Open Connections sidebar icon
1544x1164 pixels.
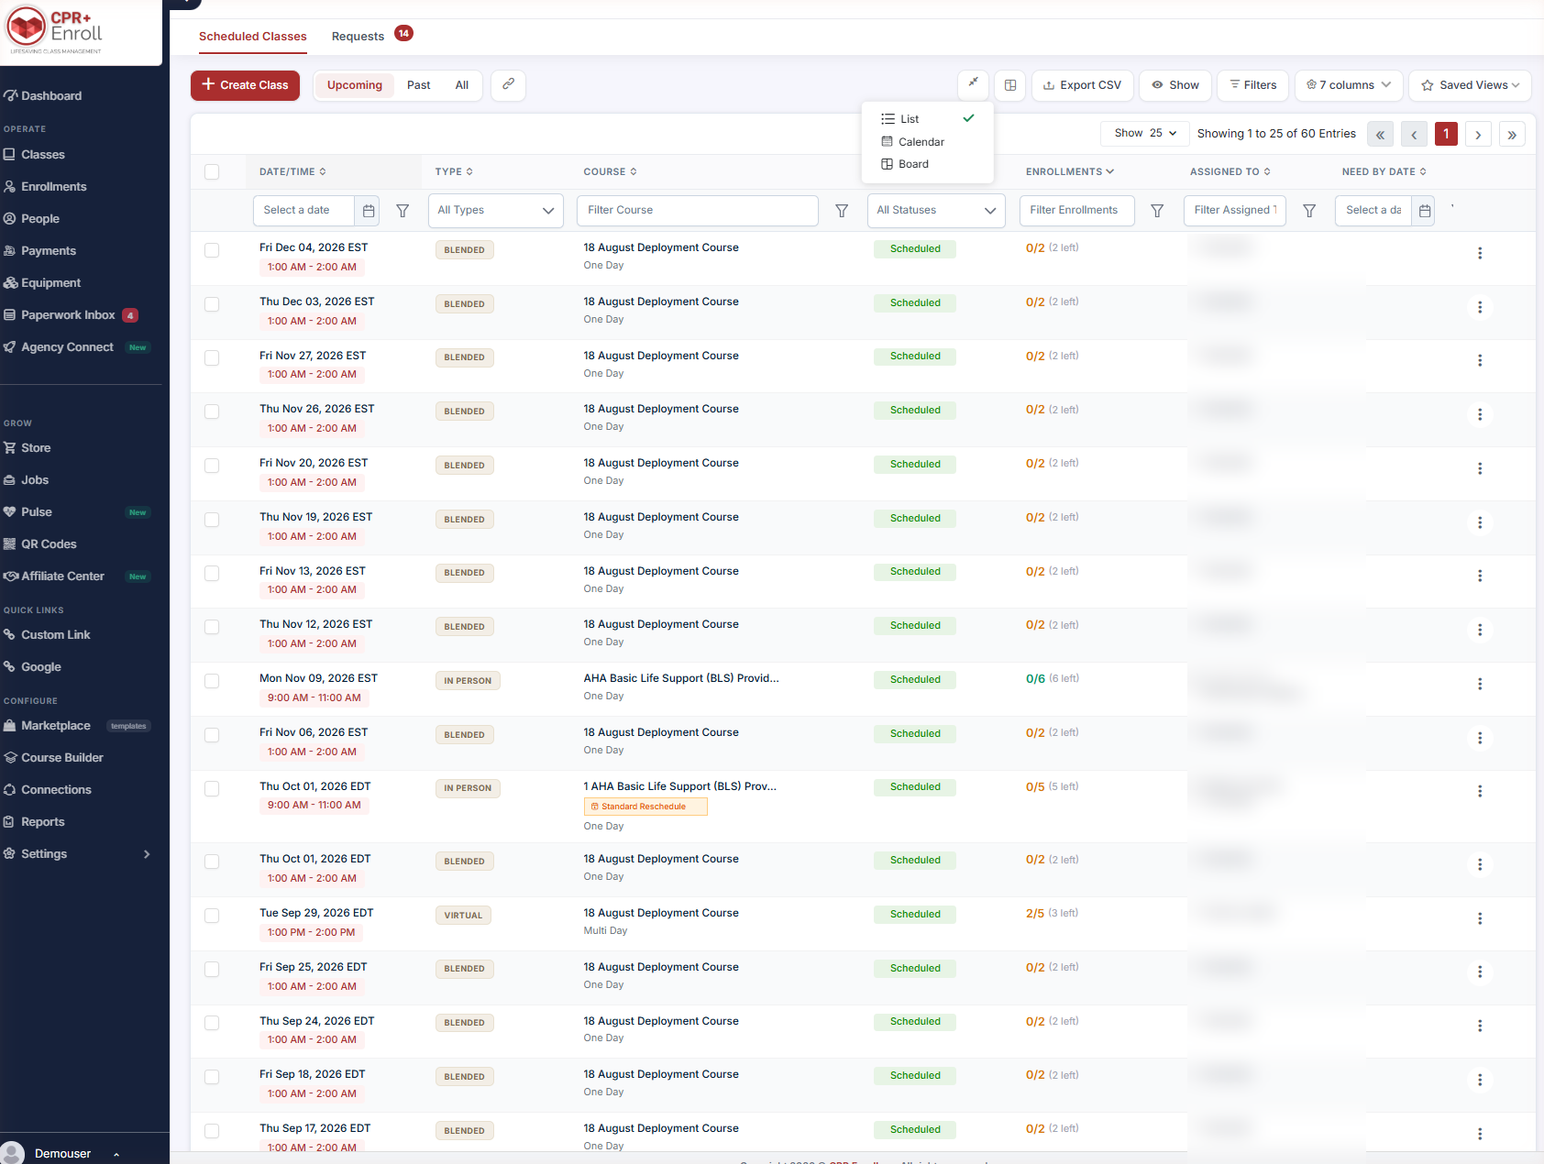point(10,789)
